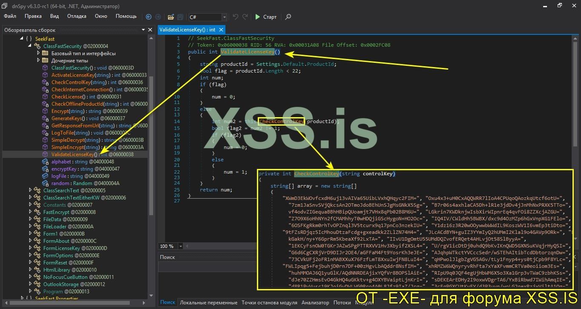Screen dimensions: 581x309
Task: Collapse the SeekFast namespace node
Action: pos(22,39)
